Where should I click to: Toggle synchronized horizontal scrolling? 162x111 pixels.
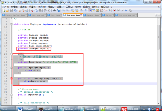click(77, 10)
